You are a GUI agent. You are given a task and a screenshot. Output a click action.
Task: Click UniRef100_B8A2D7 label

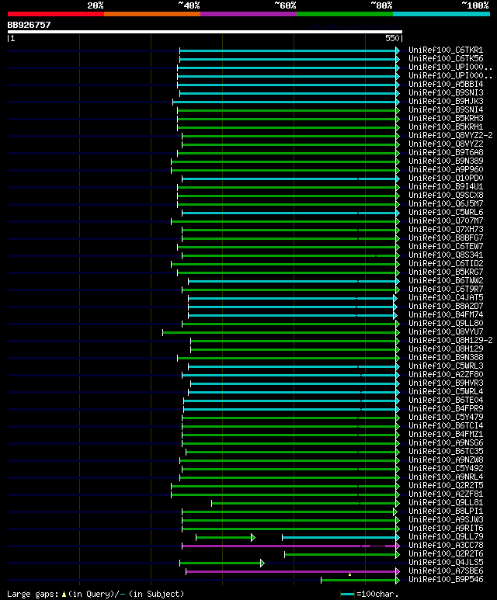(x=446, y=307)
